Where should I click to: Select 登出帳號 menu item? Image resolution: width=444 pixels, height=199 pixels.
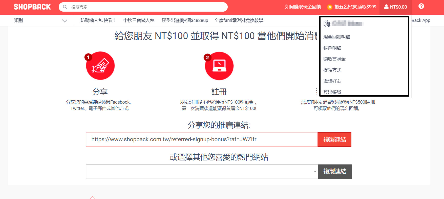click(x=332, y=92)
